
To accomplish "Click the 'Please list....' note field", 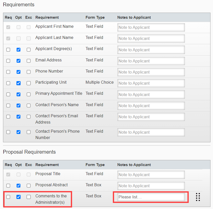I will (151, 197).
